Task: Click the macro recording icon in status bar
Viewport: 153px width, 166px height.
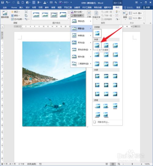Action: pos(40,164)
